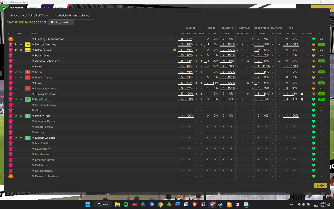334x209 pixels.
Task: Show hidden system tray icons chevron
Action: [284, 204]
